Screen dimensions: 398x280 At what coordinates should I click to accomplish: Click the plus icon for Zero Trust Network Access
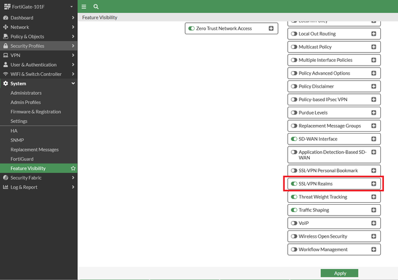[x=271, y=28]
